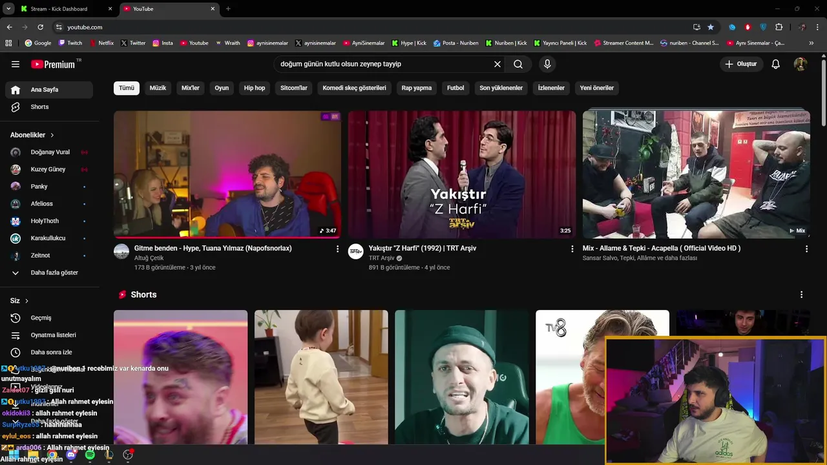
Task: Select the Yeni öneriler chip
Action: pos(596,88)
